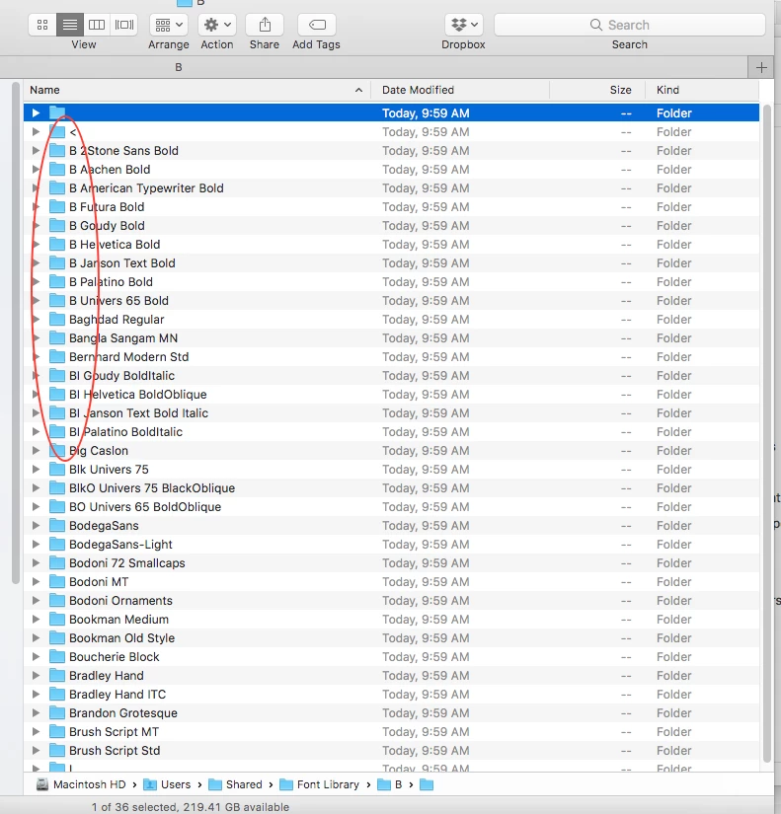781x814 pixels.
Task: Add a new tab with plus button
Action: pyautogui.click(x=761, y=67)
